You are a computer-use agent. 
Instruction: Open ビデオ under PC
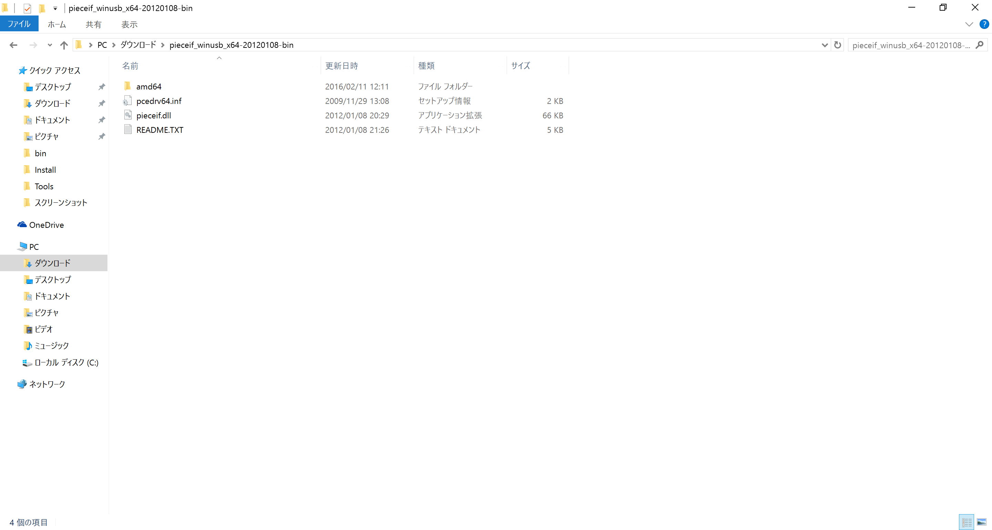point(38,329)
